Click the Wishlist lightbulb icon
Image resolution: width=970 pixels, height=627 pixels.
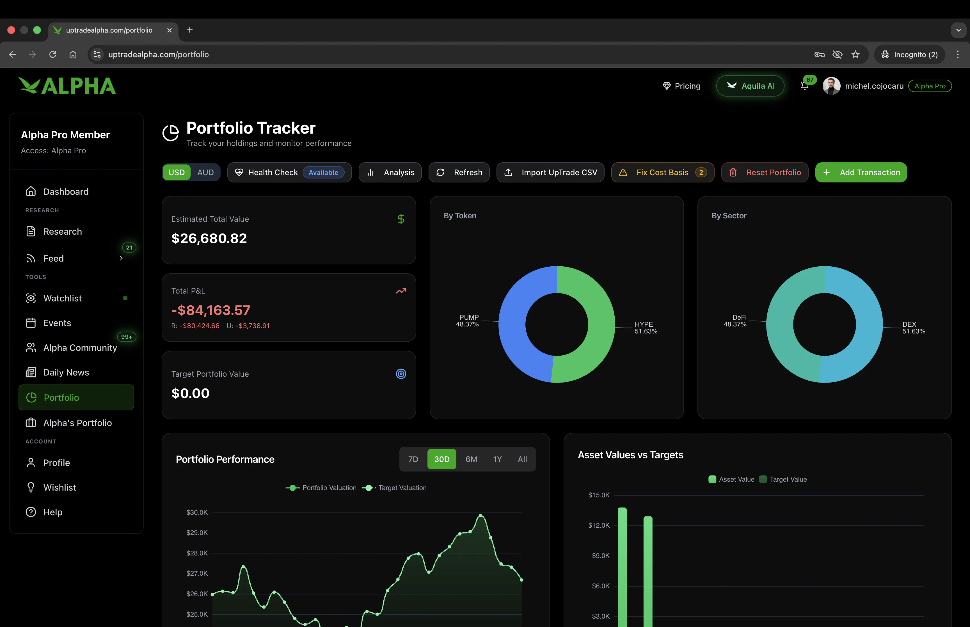[x=31, y=487]
